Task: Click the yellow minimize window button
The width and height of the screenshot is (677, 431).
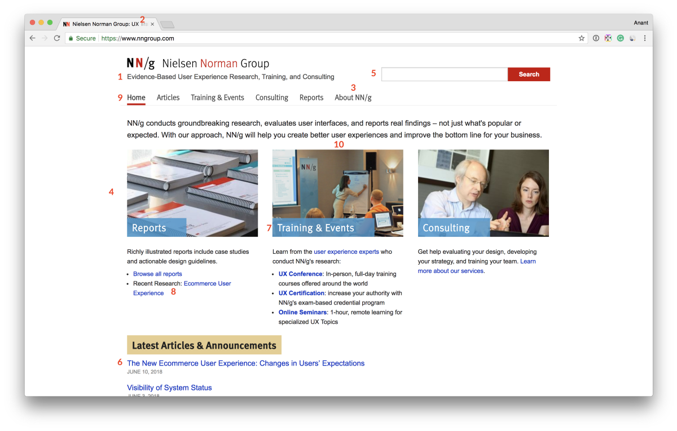Action: [x=41, y=23]
